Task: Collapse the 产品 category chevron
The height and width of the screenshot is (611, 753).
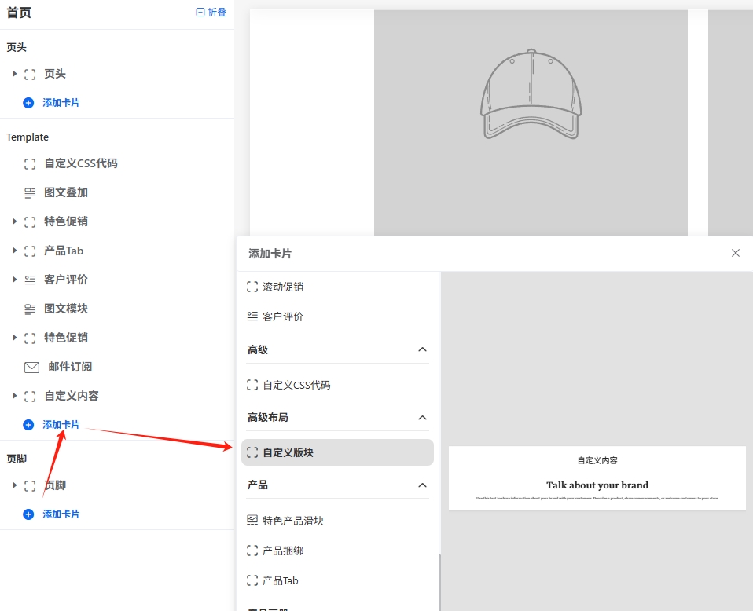Action: [x=422, y=485]
